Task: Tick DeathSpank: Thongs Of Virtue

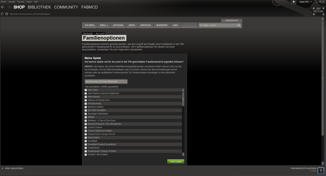Action: point(86,151)
